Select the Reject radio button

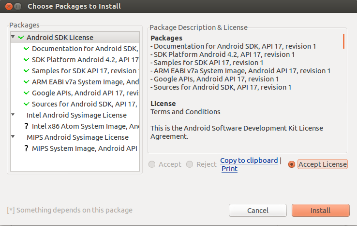(x=190, y=164)
